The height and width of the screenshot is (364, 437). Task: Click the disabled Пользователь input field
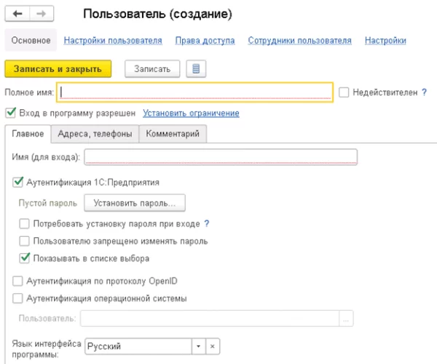(x=210, y=318)
